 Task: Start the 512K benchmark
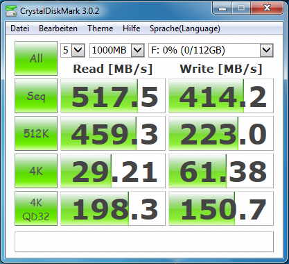(36, 133)
